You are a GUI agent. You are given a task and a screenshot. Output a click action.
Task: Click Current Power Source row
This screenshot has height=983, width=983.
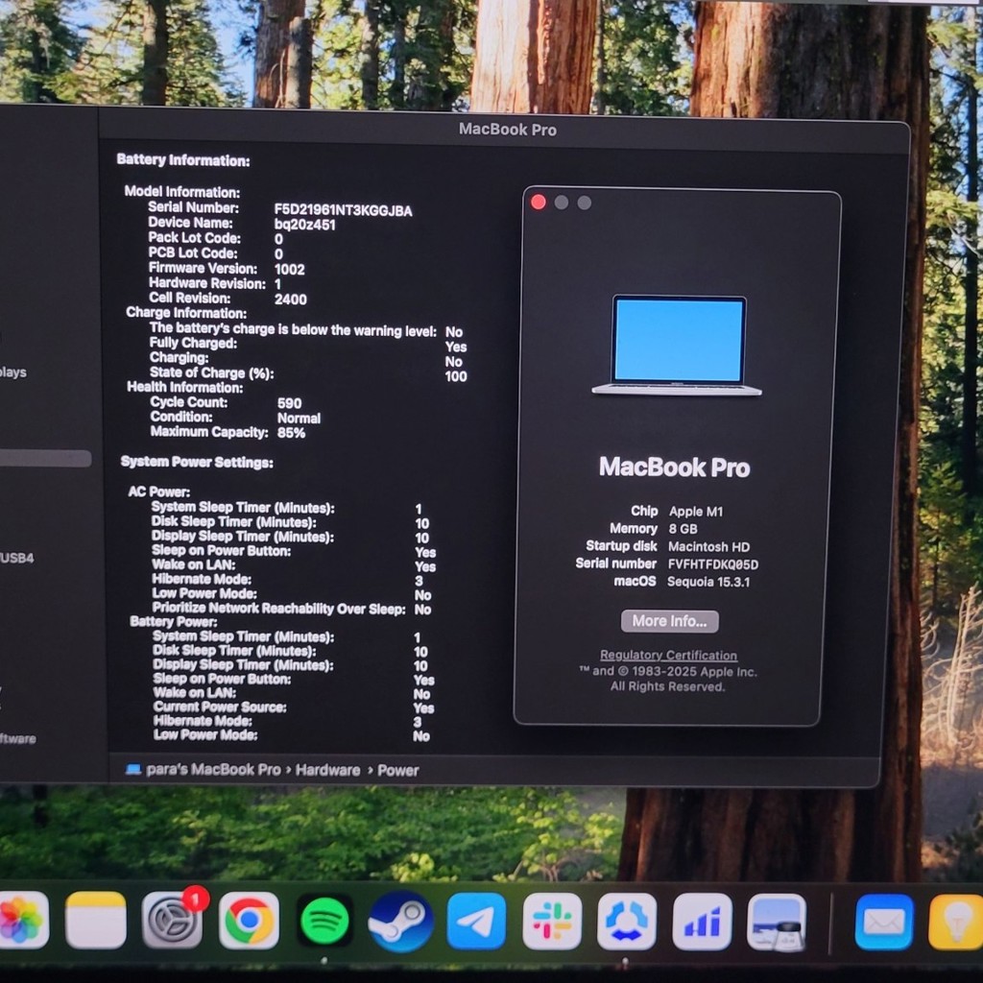click(294, 707)
